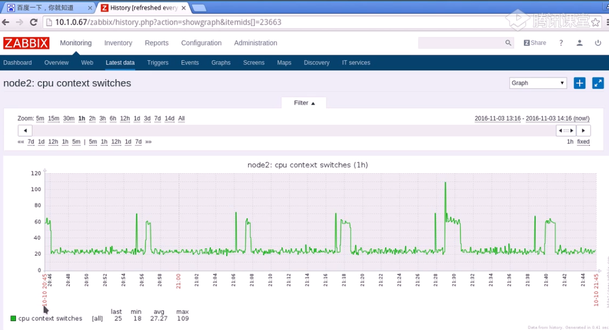Open the Inventory menu
Viewport: 609px width, 330px height.
[x=118, y=43]
